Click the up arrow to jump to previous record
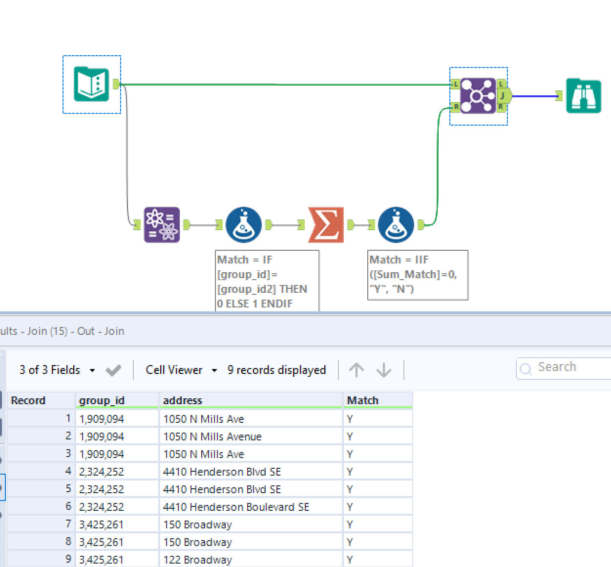611x567 pixels. click(356, 370)
